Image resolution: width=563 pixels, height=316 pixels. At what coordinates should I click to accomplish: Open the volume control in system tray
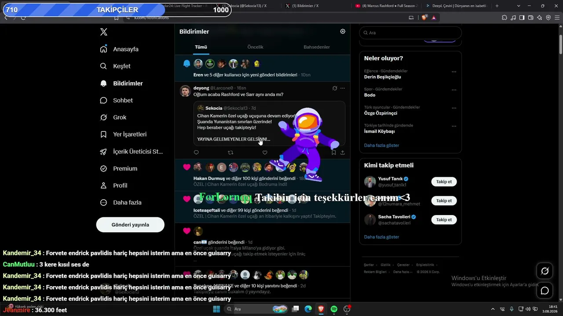pos(528,309)
